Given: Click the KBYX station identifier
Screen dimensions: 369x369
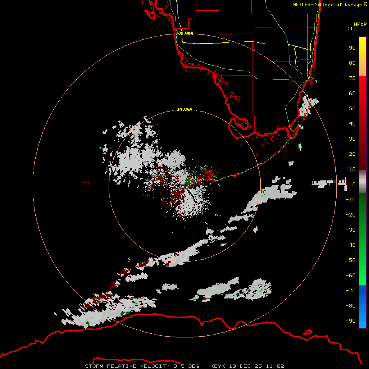Looking at the screenshot, I should pos(218,366).
